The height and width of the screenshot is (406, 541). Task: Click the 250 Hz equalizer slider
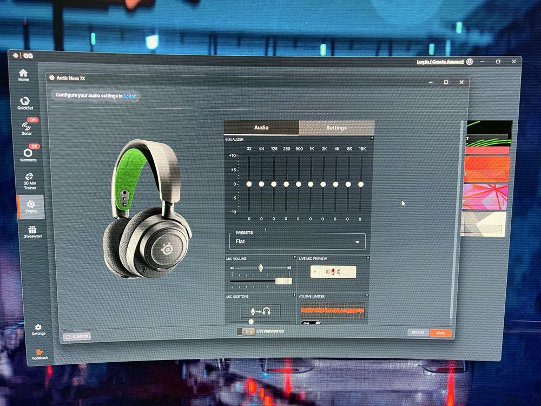click(286, 184)
